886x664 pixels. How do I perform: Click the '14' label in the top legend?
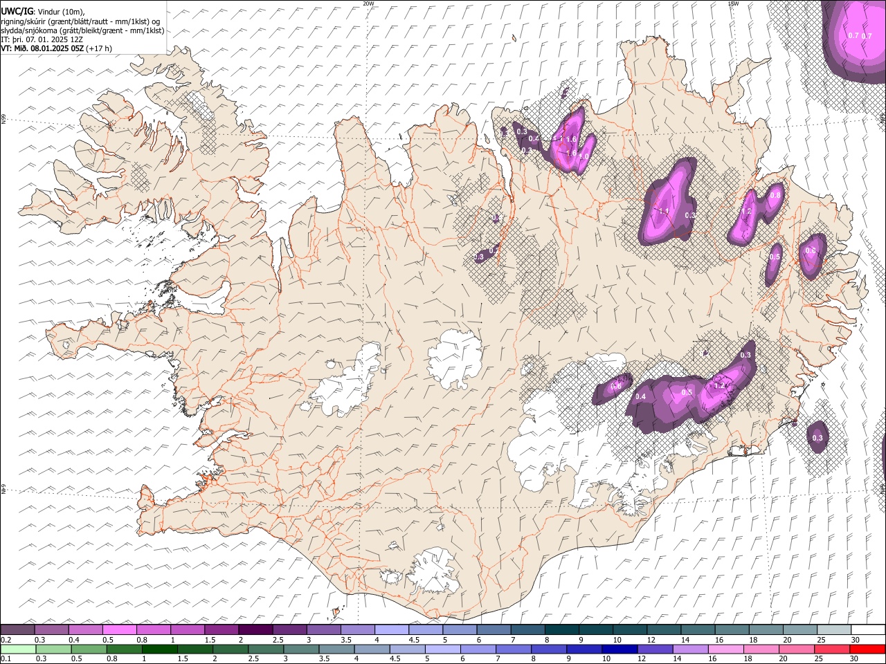(x=685, y=640)
